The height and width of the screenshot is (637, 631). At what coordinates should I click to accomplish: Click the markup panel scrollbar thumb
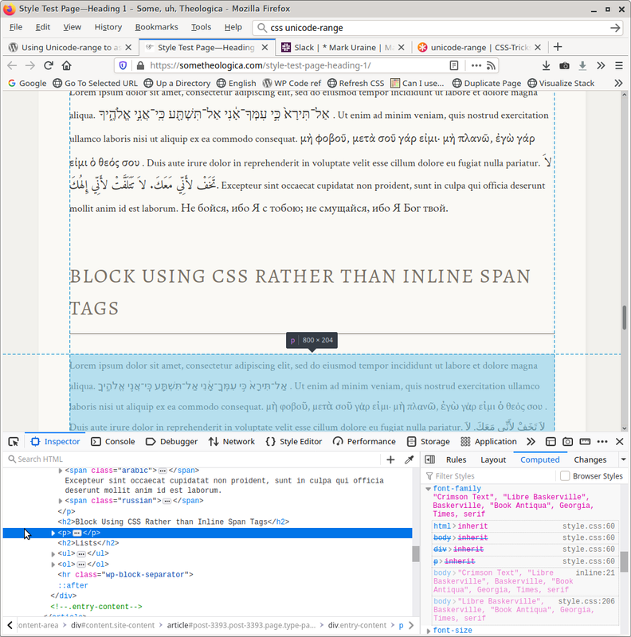click(x=416, y=553)
